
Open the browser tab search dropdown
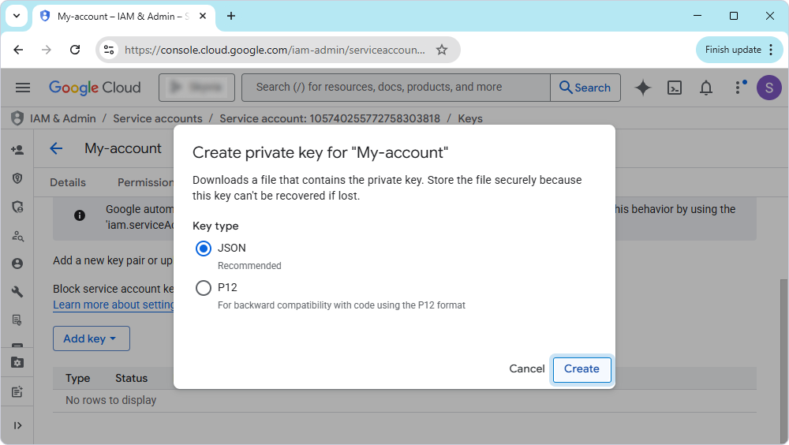[x=16, y=16]
